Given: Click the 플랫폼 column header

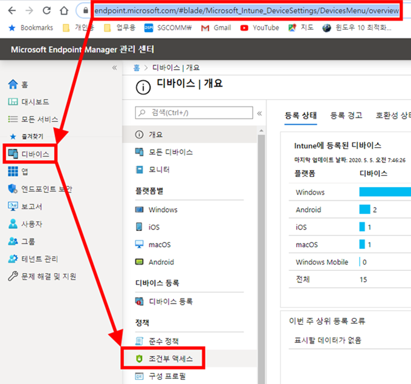Looking at the screenshot, I should (x=305, y=173).
